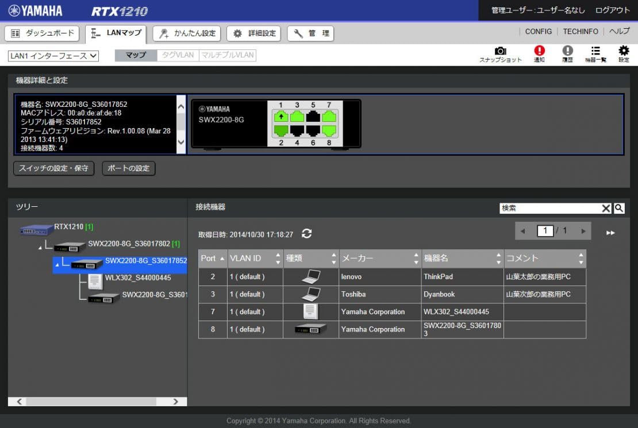This screenshot has height=428, width=638.
Task: Select WLX302_S44000445 in the tree
Action: pyautogui.click(x=138, y=278)
